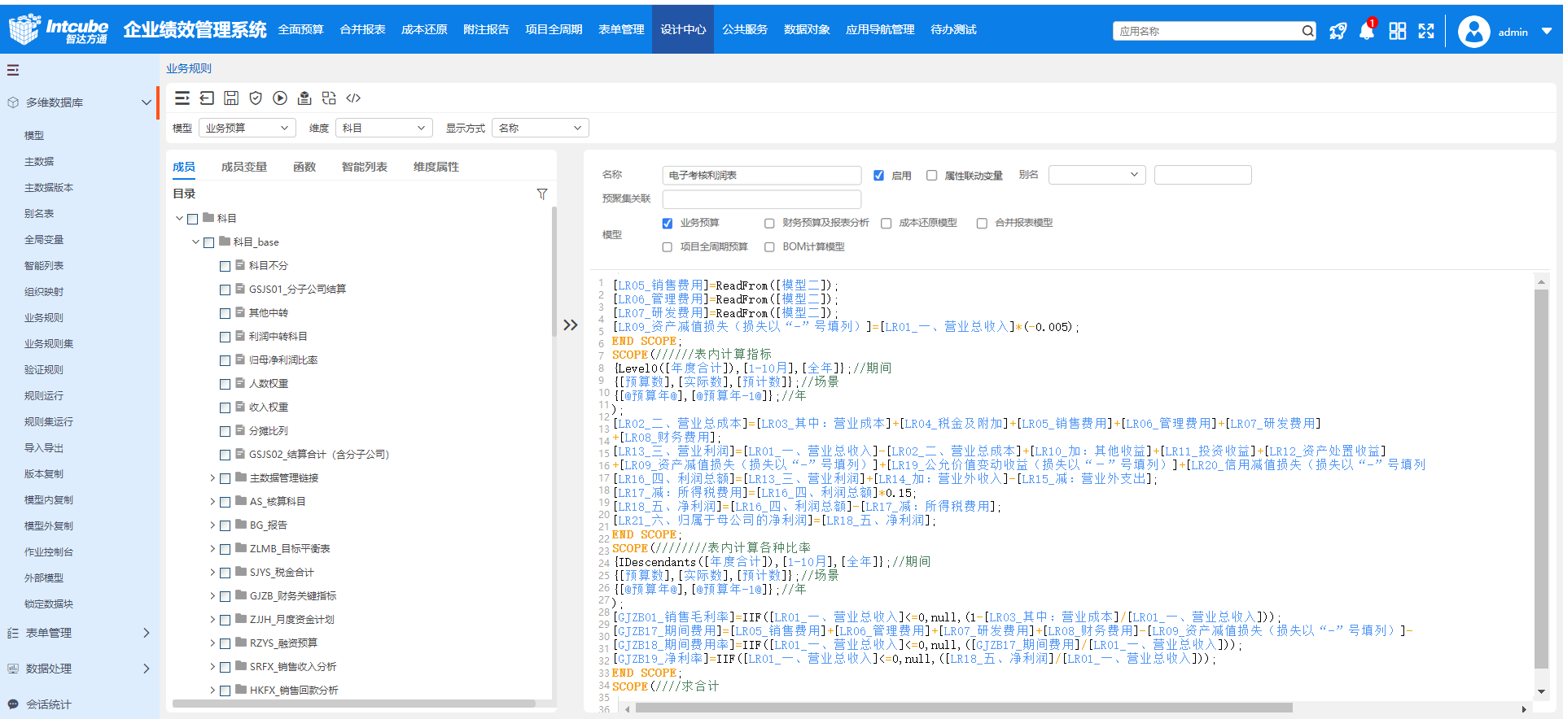Click the 应用名称 search input field
Viewport: 1563px width, 719px height.
1207,32
